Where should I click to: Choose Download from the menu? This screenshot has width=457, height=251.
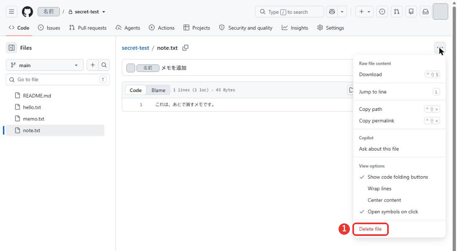(399, 74)
